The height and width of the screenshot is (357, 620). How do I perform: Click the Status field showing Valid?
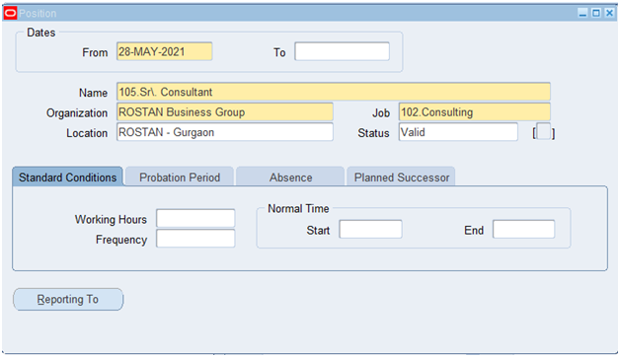point(458,132)
